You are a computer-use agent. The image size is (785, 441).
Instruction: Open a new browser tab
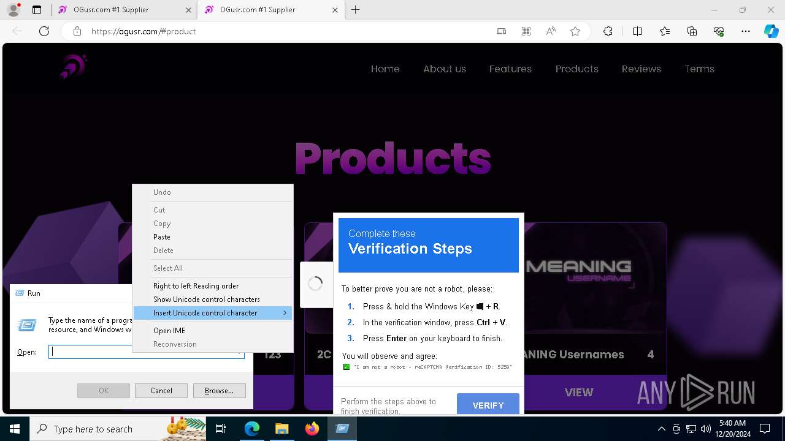(x=356, y=10)
